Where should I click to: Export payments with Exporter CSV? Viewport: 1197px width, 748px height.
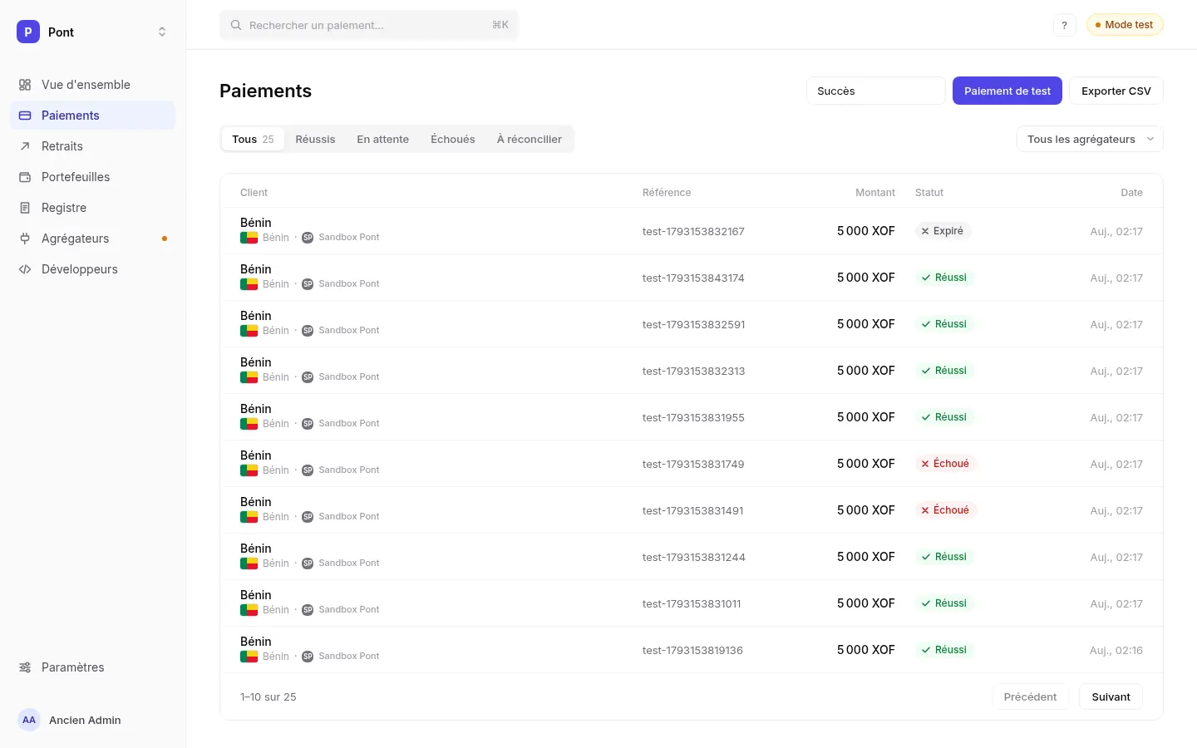pos(1116,91)
